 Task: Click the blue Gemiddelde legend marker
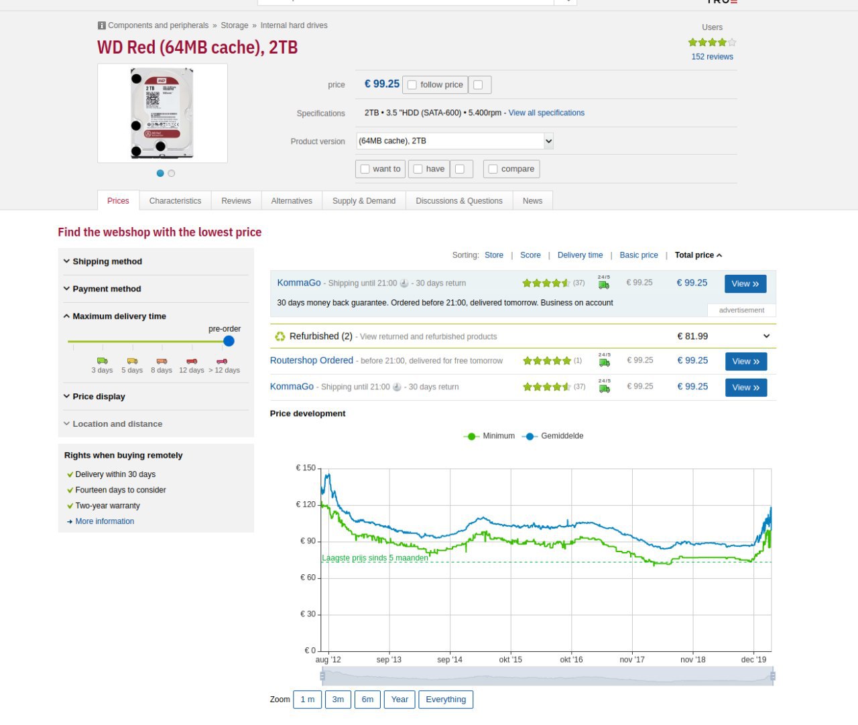tap(530, 436)
